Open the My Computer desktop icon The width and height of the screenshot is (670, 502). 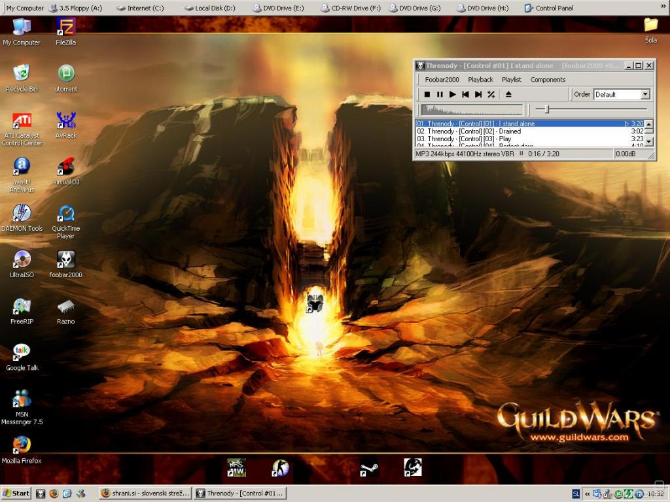[x=22, y=31]
